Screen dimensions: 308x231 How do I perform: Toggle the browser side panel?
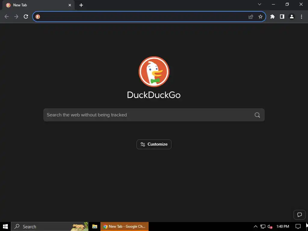[282, 17]
